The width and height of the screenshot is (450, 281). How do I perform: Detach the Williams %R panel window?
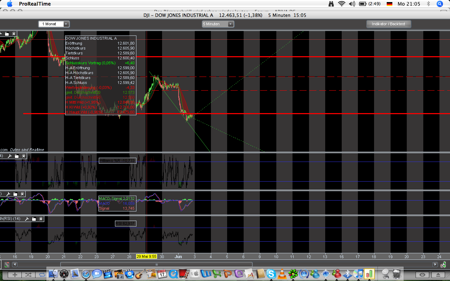tap(17, 156)
